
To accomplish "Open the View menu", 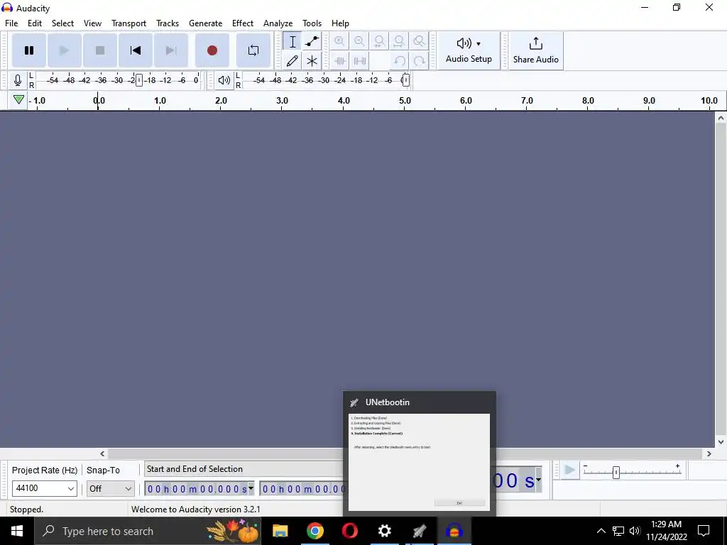I will tap(92, 23).
